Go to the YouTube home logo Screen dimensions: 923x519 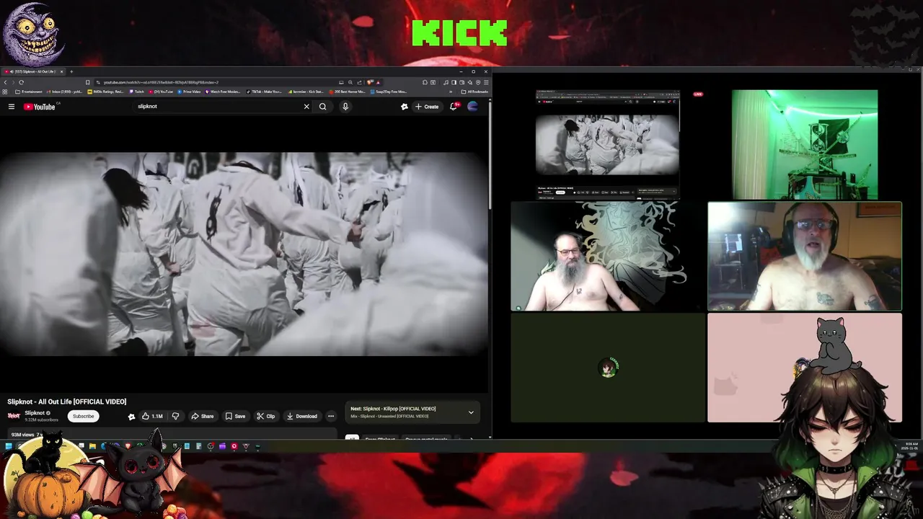tap(39, 107)
